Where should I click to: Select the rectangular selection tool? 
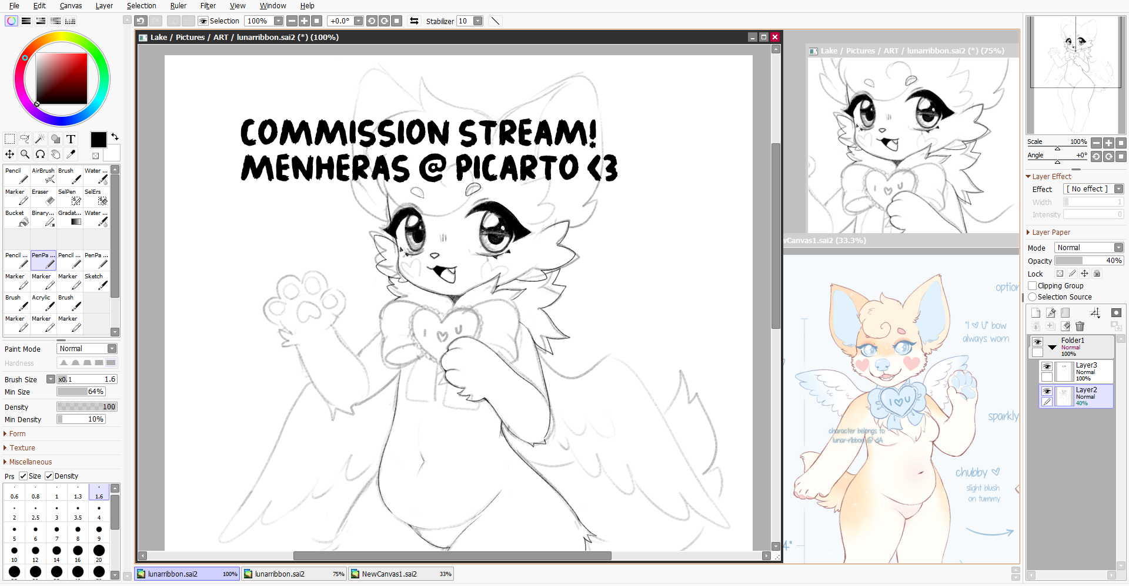pos(10,139)
